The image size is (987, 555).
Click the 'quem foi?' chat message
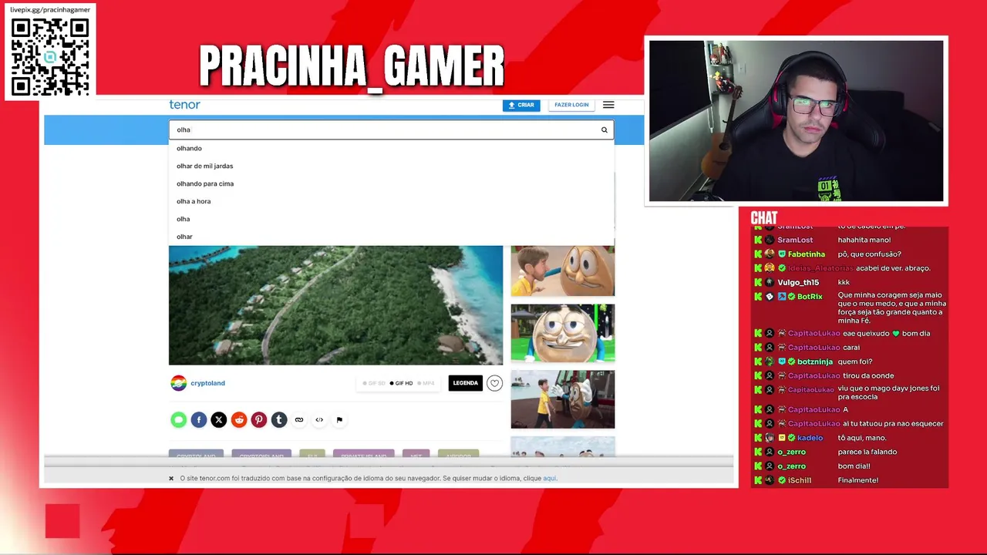[x=855, y=362]
